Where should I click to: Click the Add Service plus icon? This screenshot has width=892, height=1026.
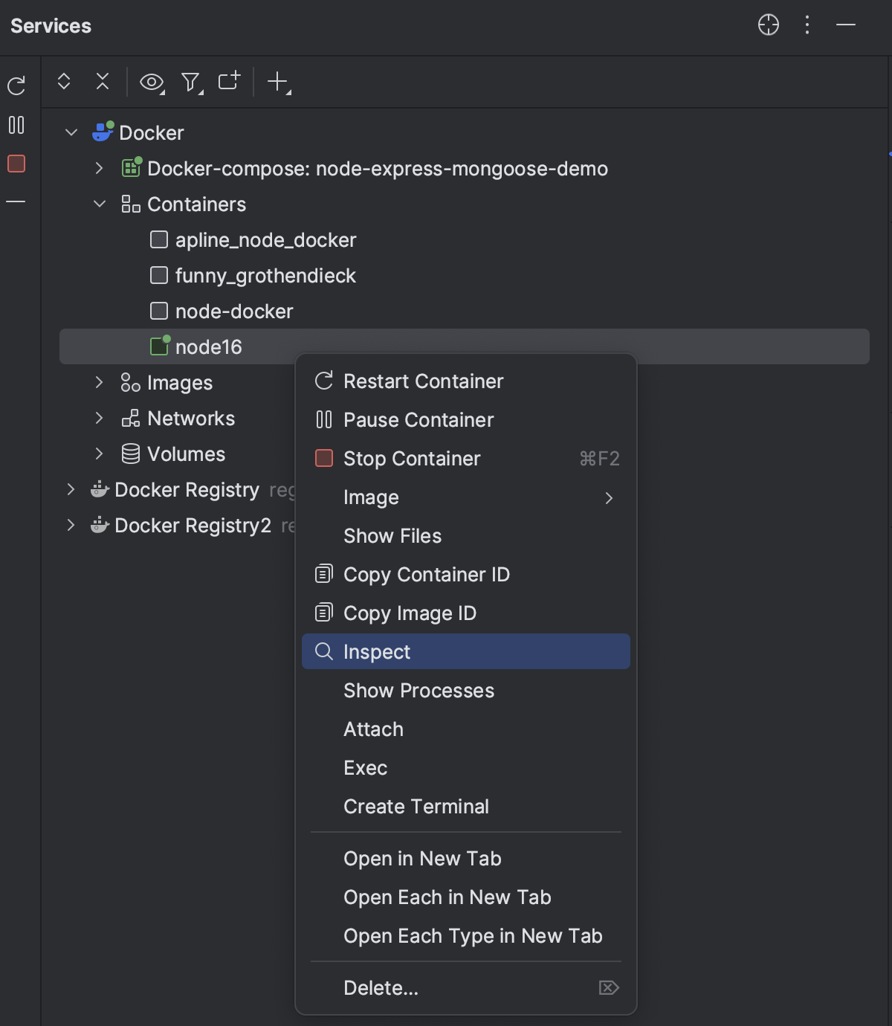pyautogui.click(x=277, y=83)
